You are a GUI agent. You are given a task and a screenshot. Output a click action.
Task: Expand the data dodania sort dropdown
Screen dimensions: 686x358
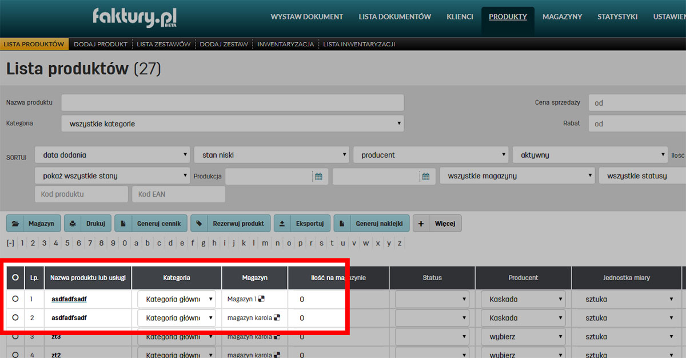112,154
